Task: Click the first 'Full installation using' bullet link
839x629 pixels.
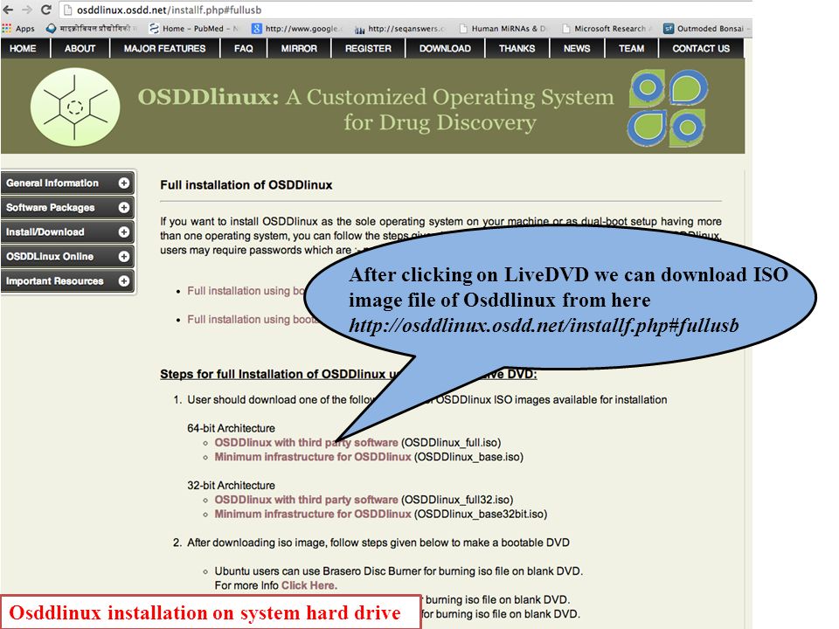Action: (246, 291)
